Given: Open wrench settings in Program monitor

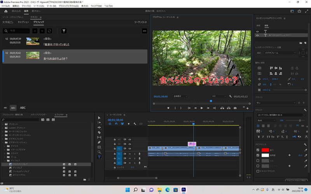Looking at the screenshot, I should coord(230,96).
